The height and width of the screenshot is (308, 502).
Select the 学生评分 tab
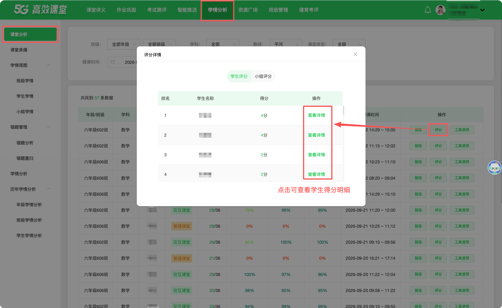click(239, 76)
